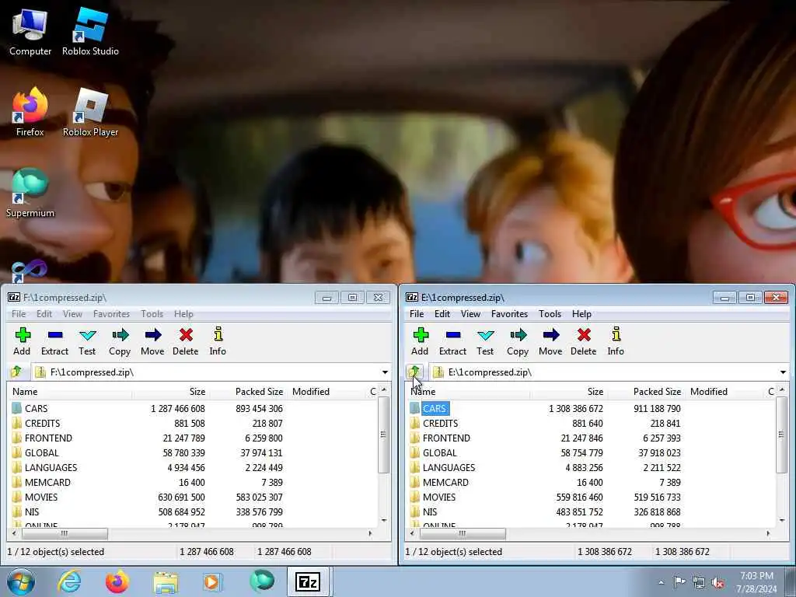Click horizontal scrollbar thumb in E: window
This screenshot has height=597, width=796.
point(463,533)
